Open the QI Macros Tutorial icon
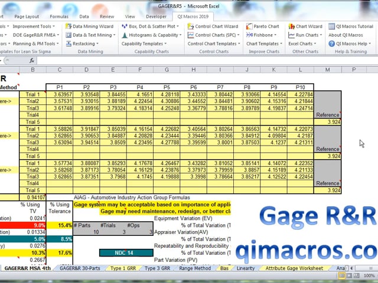The width and height of the screenshot is (378, 283). pos(332,26)
